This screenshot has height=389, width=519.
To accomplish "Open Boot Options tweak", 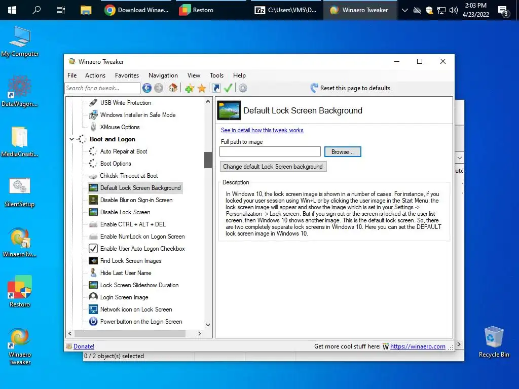I will (116, 164).
